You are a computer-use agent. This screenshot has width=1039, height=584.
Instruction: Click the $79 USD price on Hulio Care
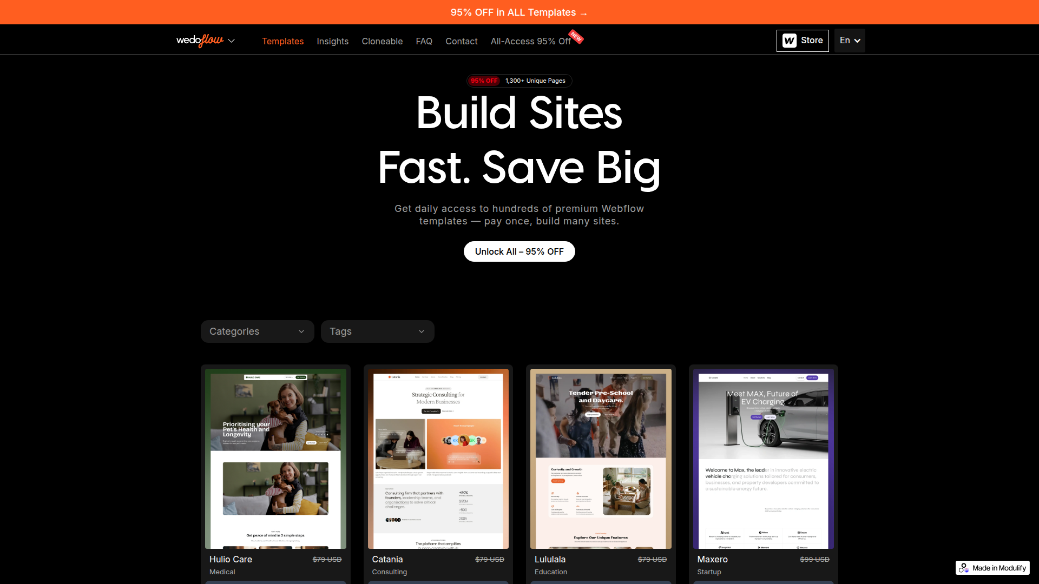pos(327,559)
